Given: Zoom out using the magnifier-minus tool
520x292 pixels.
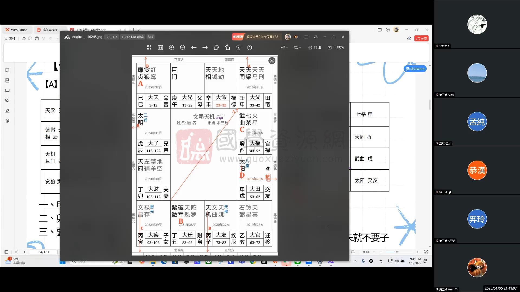Looking at the screenshot, I should point(183,47).
